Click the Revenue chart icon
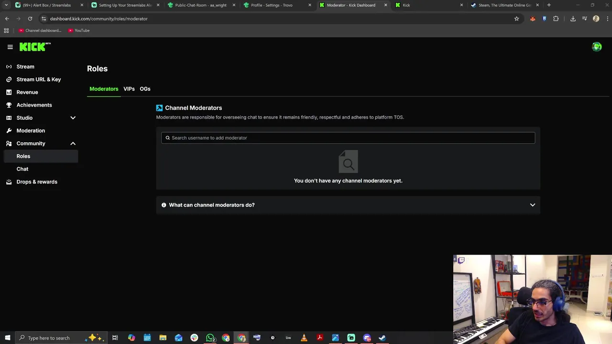612x344 pixels. (9, 92)
